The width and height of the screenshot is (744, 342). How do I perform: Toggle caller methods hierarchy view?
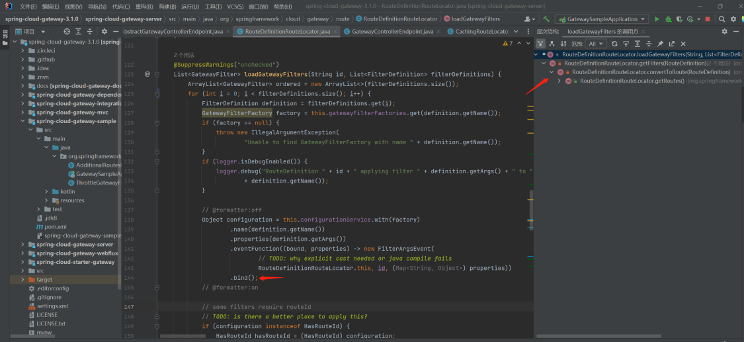[x=540, y=44]
